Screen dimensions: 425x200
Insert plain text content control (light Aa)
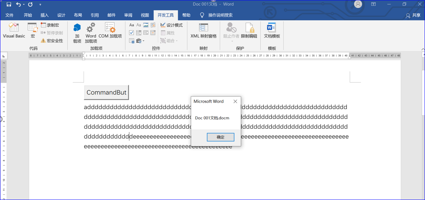pos(139,25)
